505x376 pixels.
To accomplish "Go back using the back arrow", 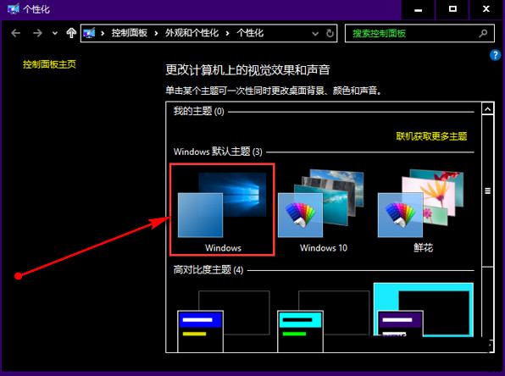I will point(15,33).
